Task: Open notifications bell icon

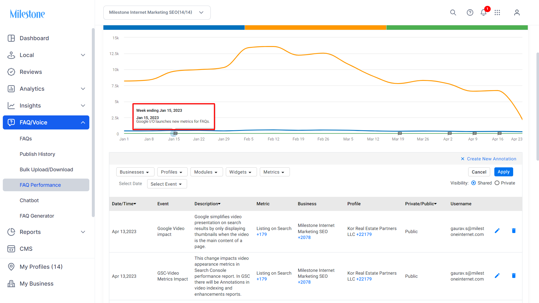Action: coord(483,13)
